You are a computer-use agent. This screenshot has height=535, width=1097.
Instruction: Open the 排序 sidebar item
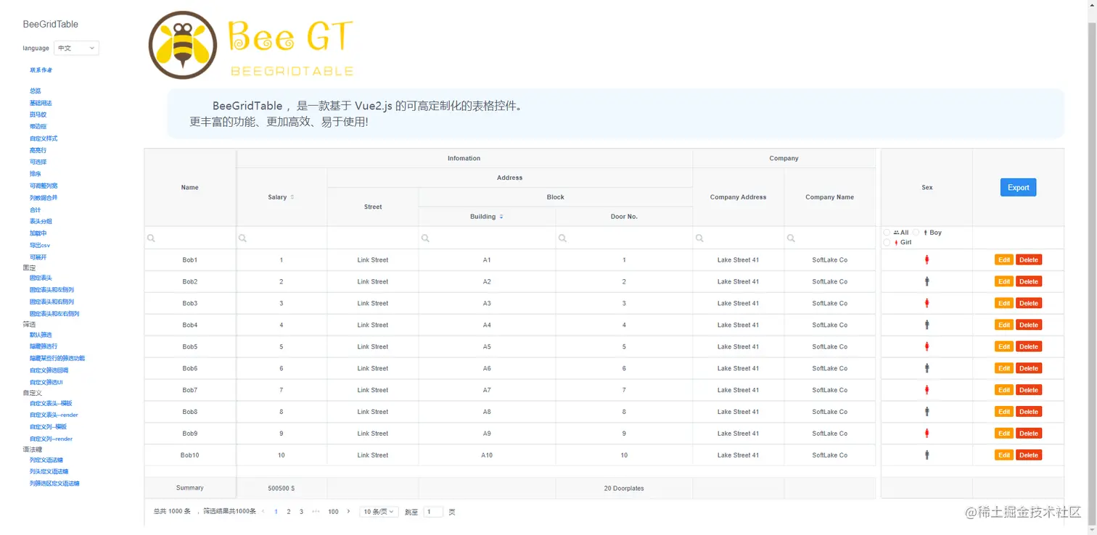coord(35,174)
